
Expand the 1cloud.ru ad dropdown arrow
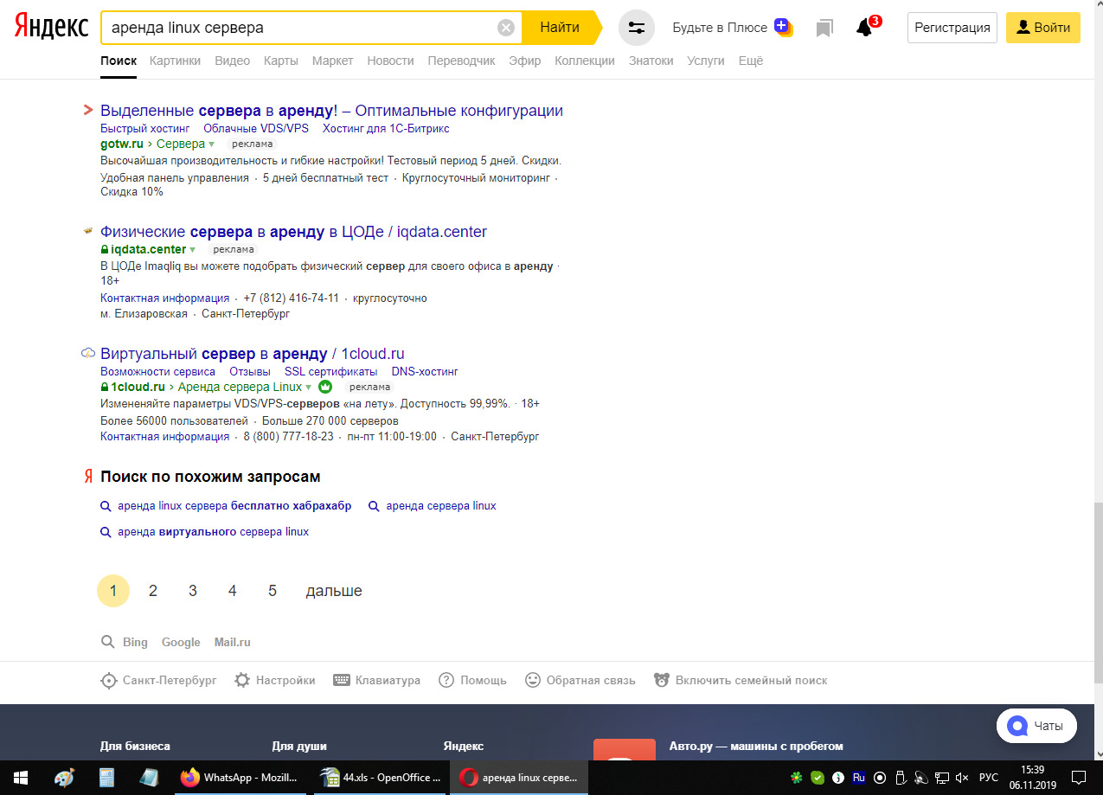[308, 388]
